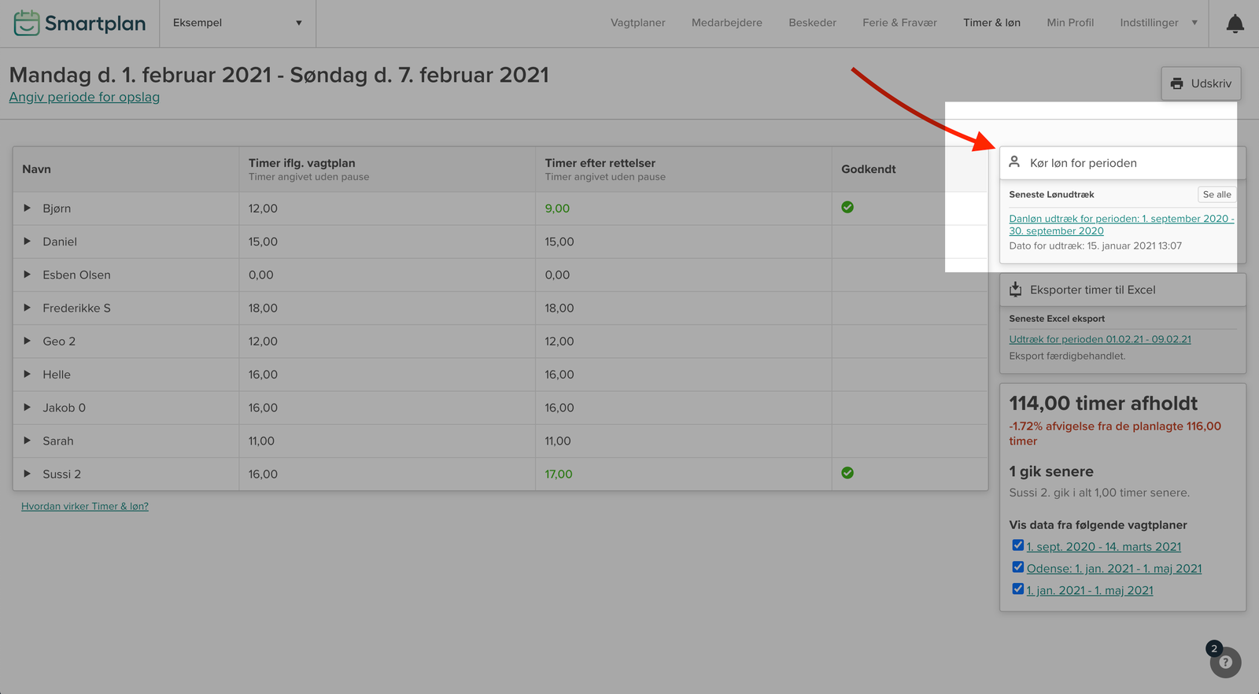1259x694 pixels.
Task: Click the Excel export download icon
Action: [x=1015, y=290]
